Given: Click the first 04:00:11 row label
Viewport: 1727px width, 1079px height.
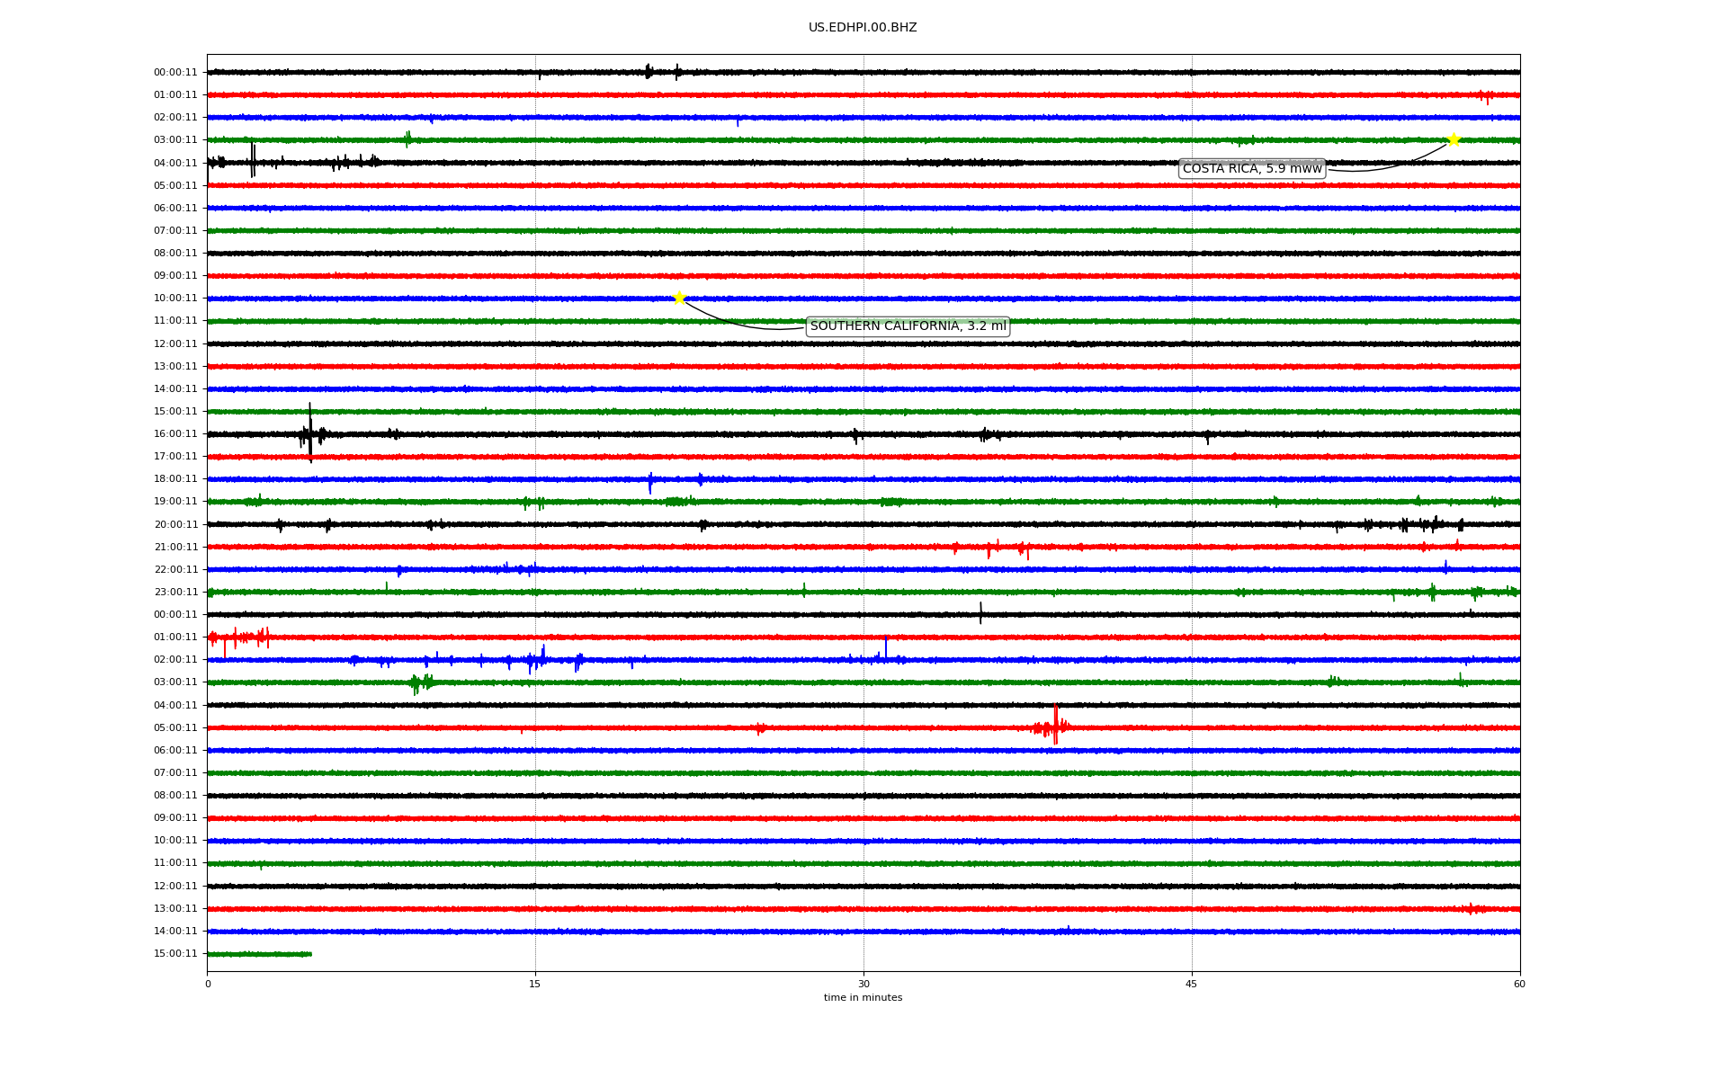Looking at the screenshot, I should pos(175,163).
